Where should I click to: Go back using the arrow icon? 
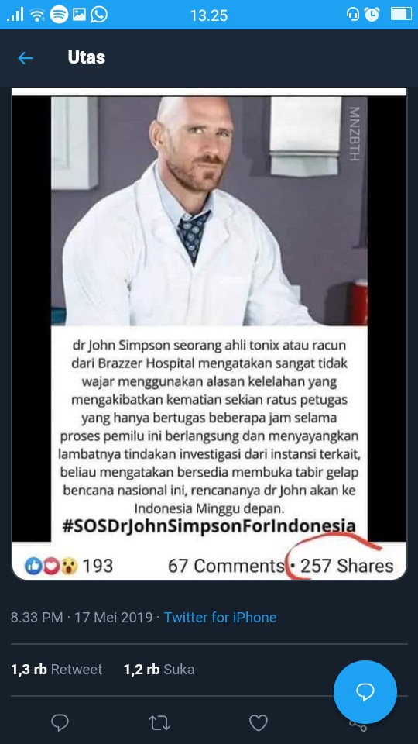coord(26,58)
